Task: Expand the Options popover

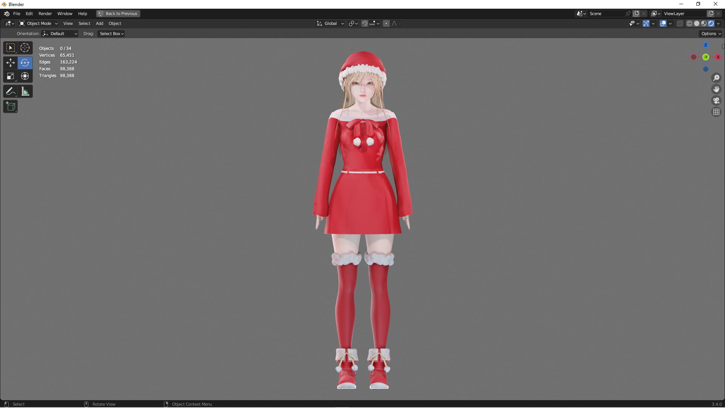Action: coord(711,34)
